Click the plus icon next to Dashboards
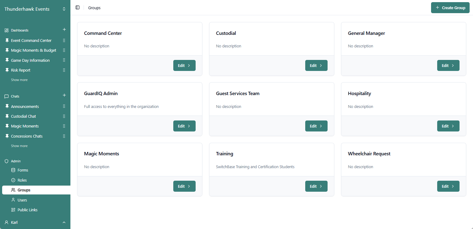 [64, 29]
